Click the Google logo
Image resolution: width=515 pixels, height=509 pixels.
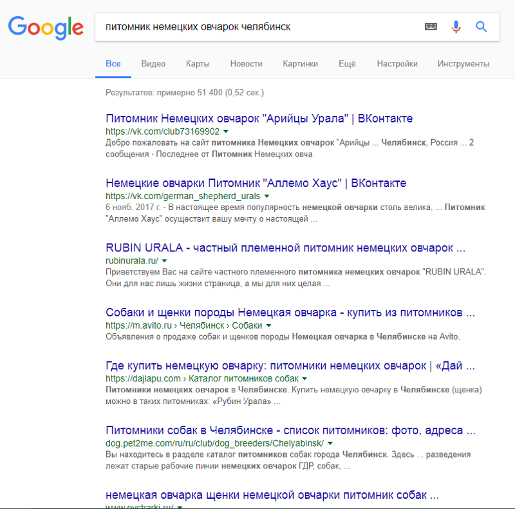[46, 28]
